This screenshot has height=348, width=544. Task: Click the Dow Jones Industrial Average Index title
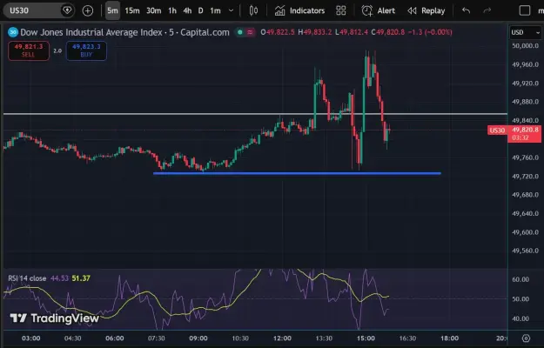(x=91, y=32)
